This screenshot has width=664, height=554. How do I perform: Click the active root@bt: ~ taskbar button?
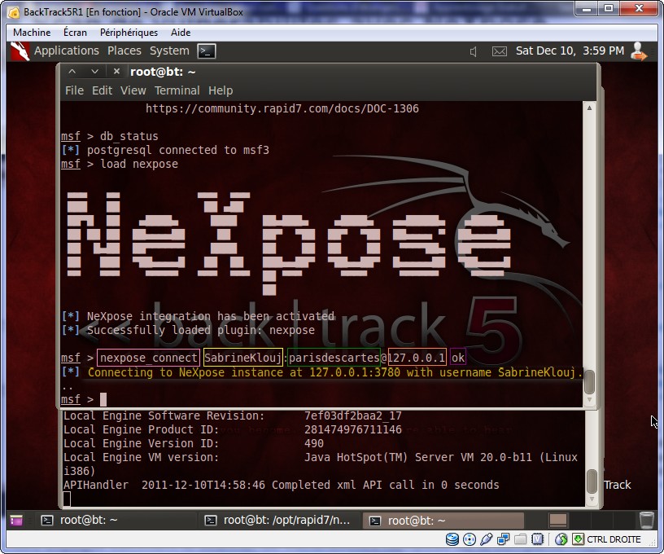click(443, 520)
